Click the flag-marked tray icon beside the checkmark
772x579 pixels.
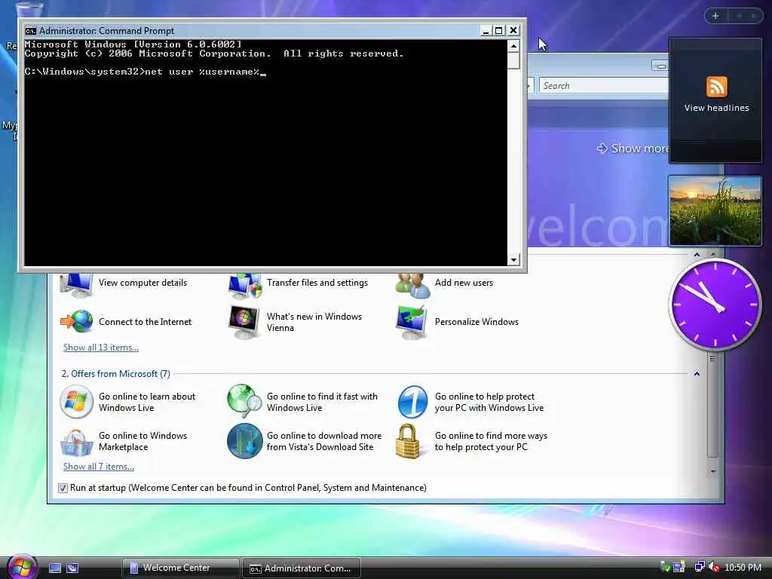click(x=679, y=567)
